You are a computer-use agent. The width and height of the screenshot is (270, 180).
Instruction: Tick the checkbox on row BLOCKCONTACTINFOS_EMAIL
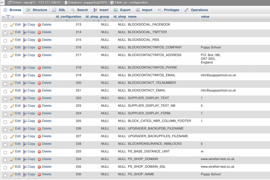(6, 75)
